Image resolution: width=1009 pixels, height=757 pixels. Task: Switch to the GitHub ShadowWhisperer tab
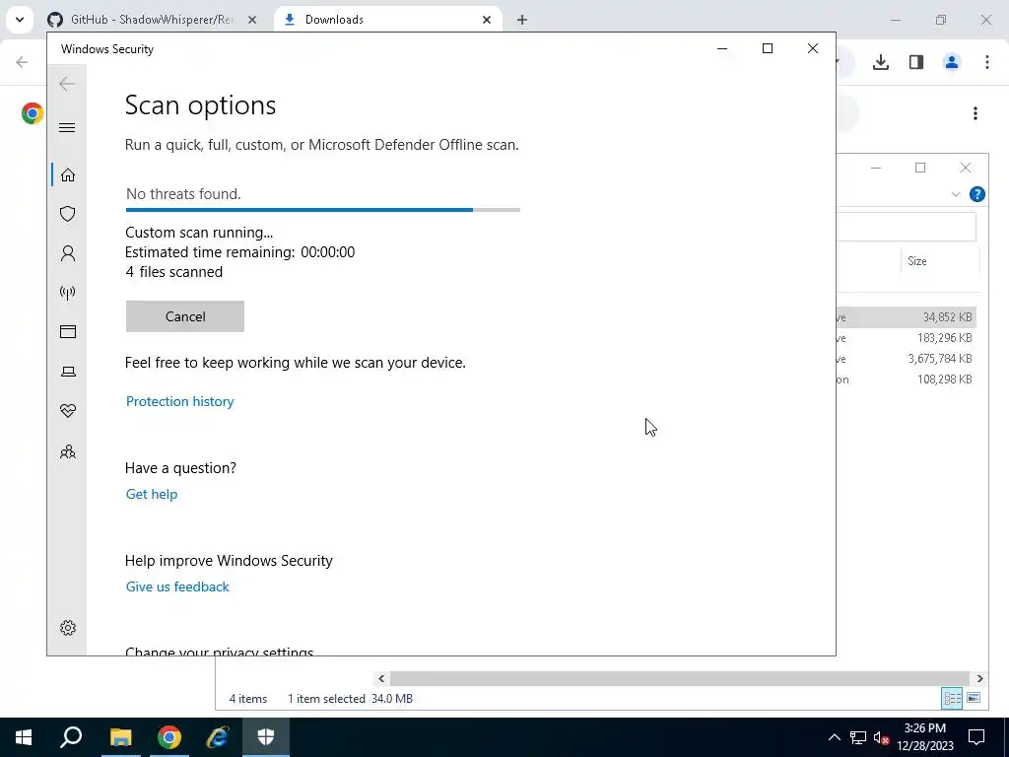[153, 20]
